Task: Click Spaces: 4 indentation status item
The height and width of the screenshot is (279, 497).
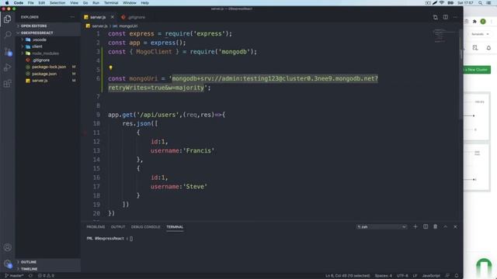Action: point(383,276)
